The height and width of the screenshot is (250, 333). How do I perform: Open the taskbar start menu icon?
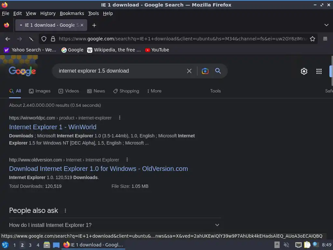(x=5, y=245)
